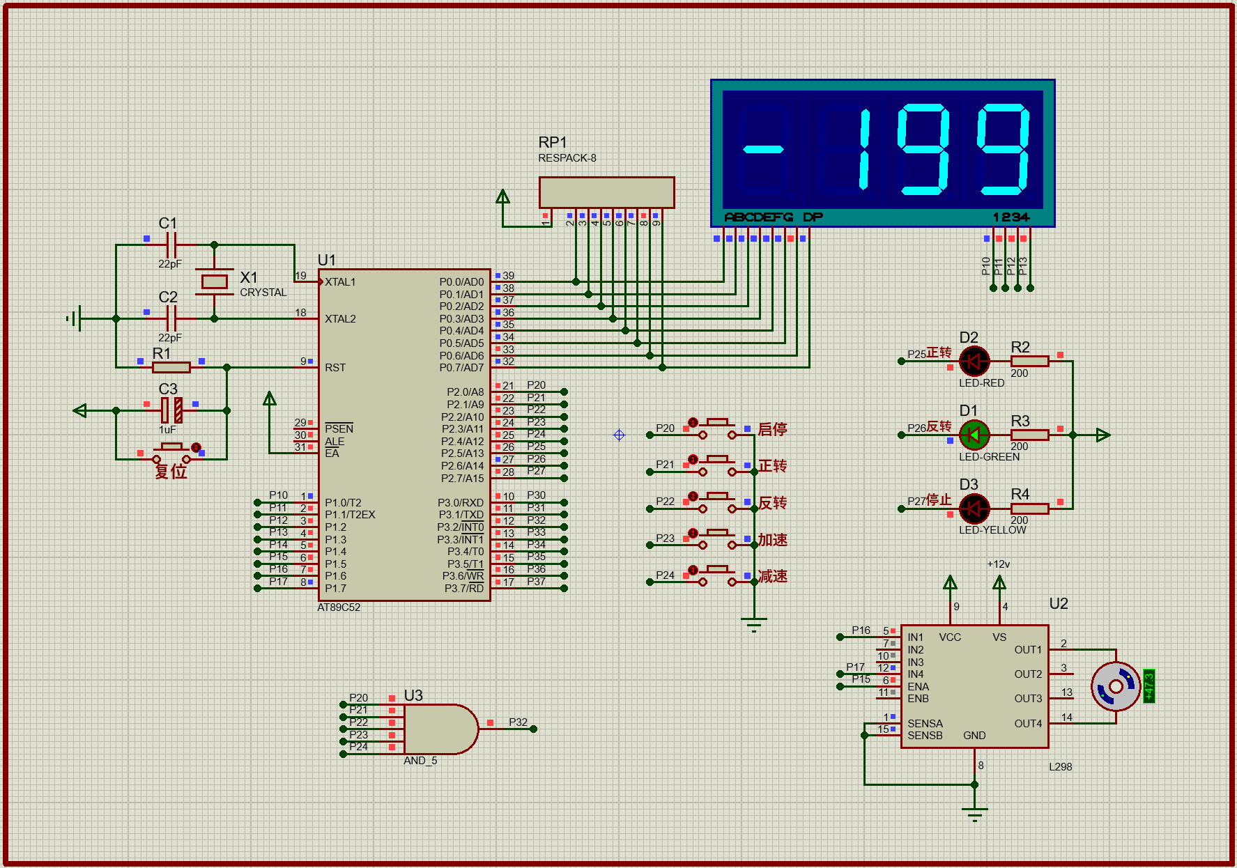Screen dimensions: 1237x868
Task: Click the 7-segment display showing -199
Action: 882,153
